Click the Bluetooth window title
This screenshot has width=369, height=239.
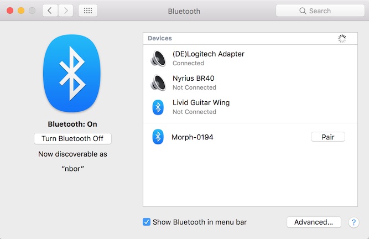click(184, 11)
